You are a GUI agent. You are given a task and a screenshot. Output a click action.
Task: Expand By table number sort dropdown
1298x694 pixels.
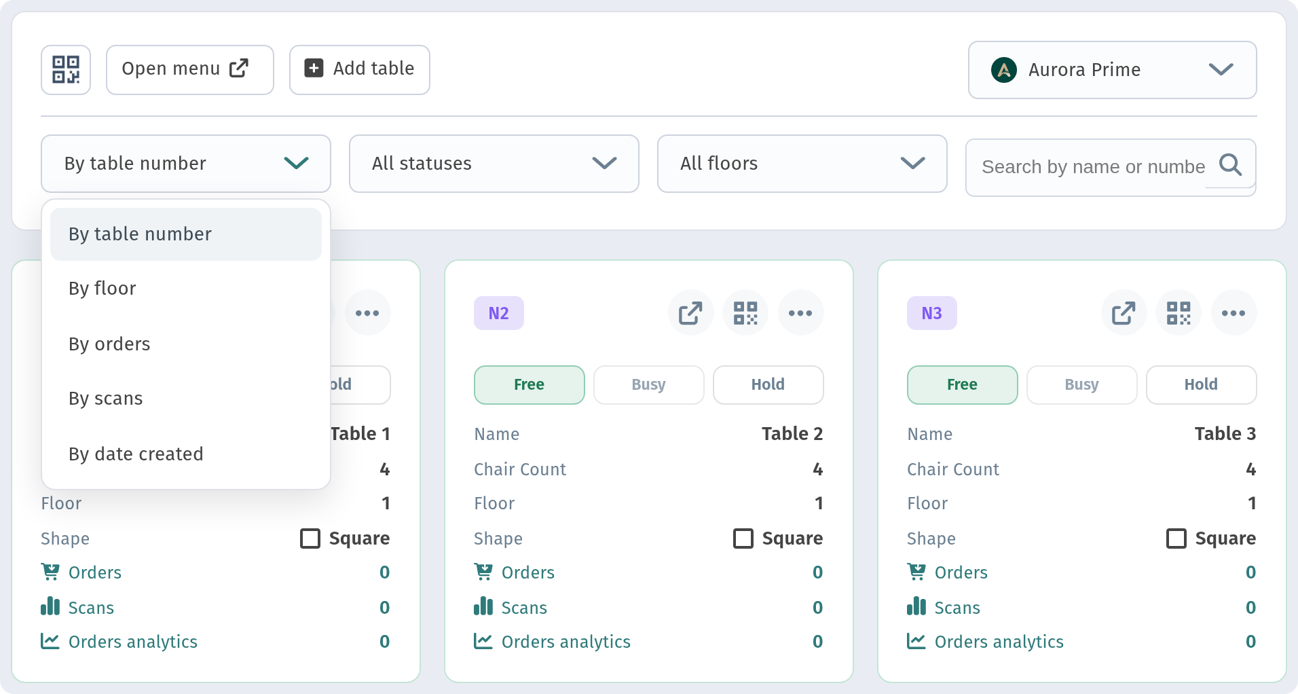coord(186,164)
